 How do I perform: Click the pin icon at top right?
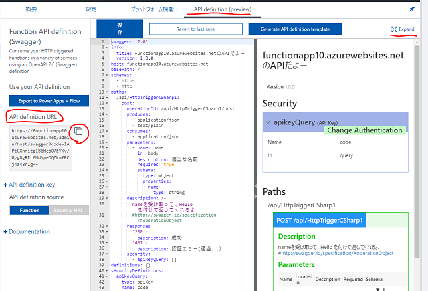pos(411,9)
